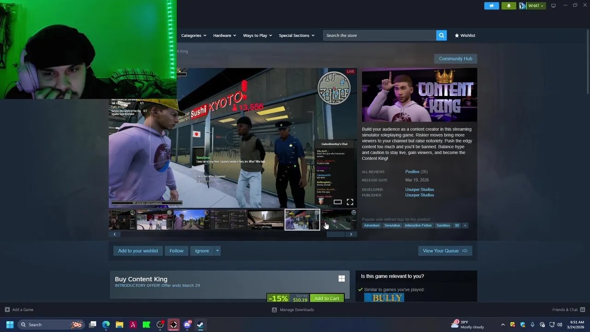Open the WHAT account dropdown
The width and height of the screenshot is (590, 332).
[x=533, y=6]
